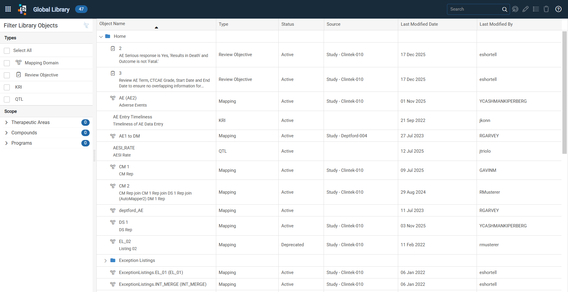
Task: Expand the Exception Listings folder
Action: coord(105,261)
